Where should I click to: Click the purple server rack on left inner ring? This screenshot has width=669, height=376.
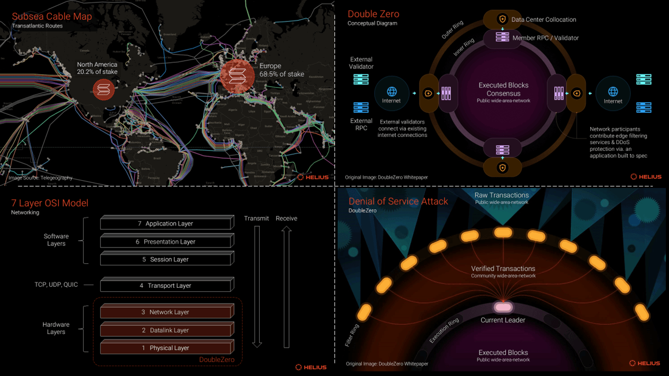446,93
